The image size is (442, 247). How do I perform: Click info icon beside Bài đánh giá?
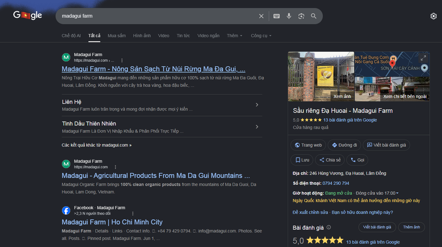click(x=328, y=227)
